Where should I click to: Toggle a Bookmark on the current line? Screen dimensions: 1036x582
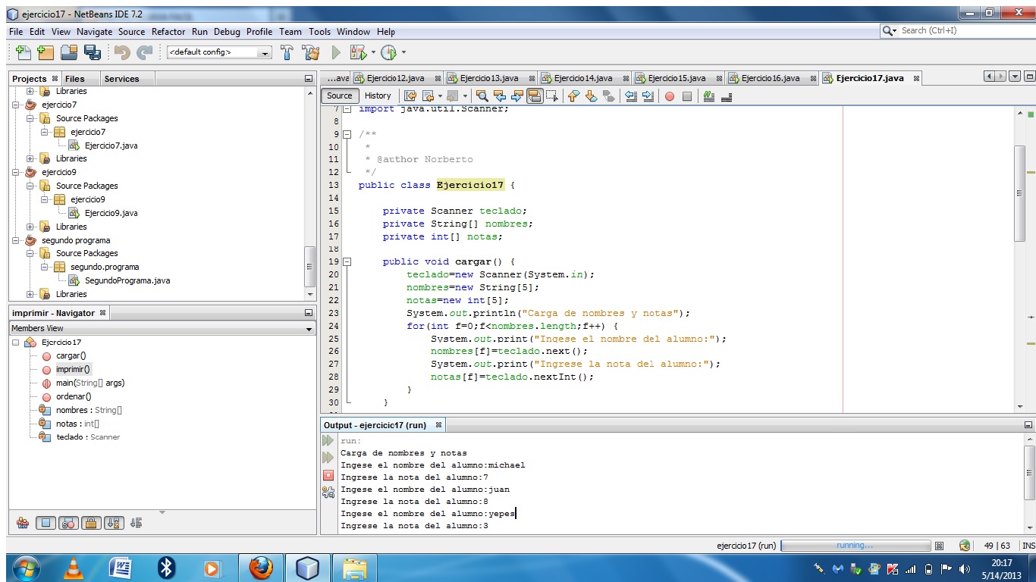pyautogui.click(x=611, y=96)
